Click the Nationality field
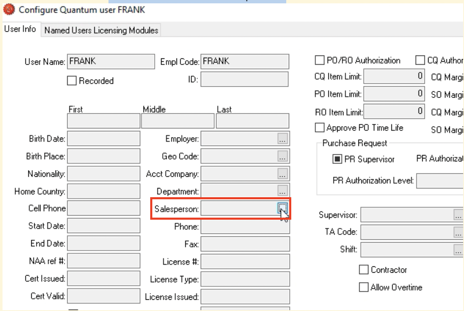Image resolution: width=464 pixels, height=311 pixels. click(x=103, y=173)
